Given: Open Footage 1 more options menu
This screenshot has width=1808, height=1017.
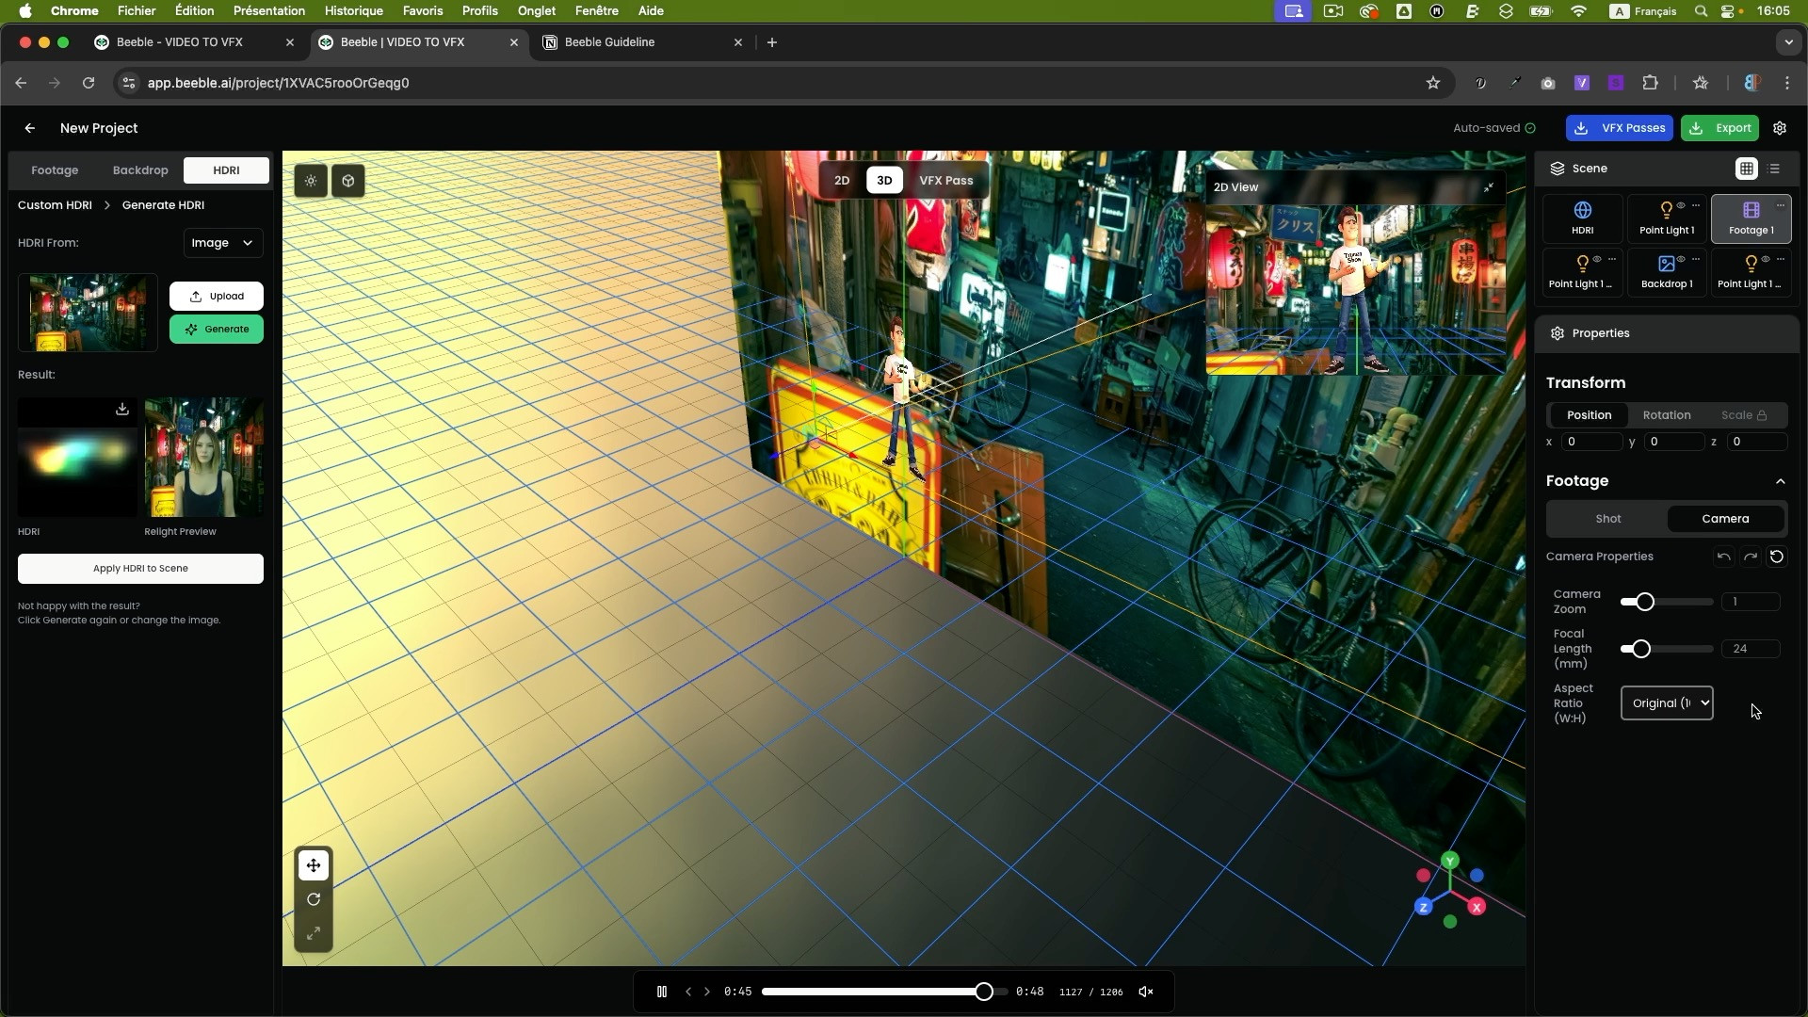Looking at the screenshot, I should point(1780,205).
